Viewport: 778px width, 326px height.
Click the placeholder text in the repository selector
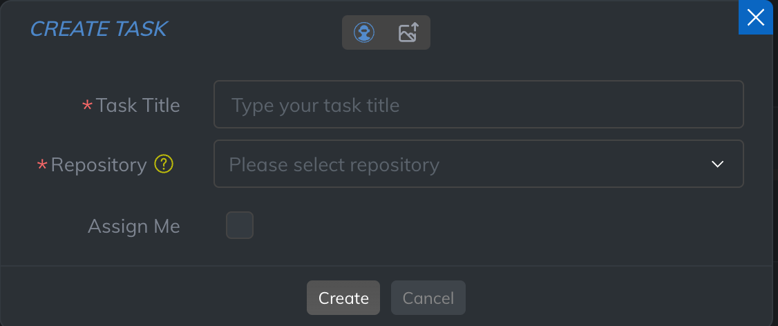click(334, 165)
